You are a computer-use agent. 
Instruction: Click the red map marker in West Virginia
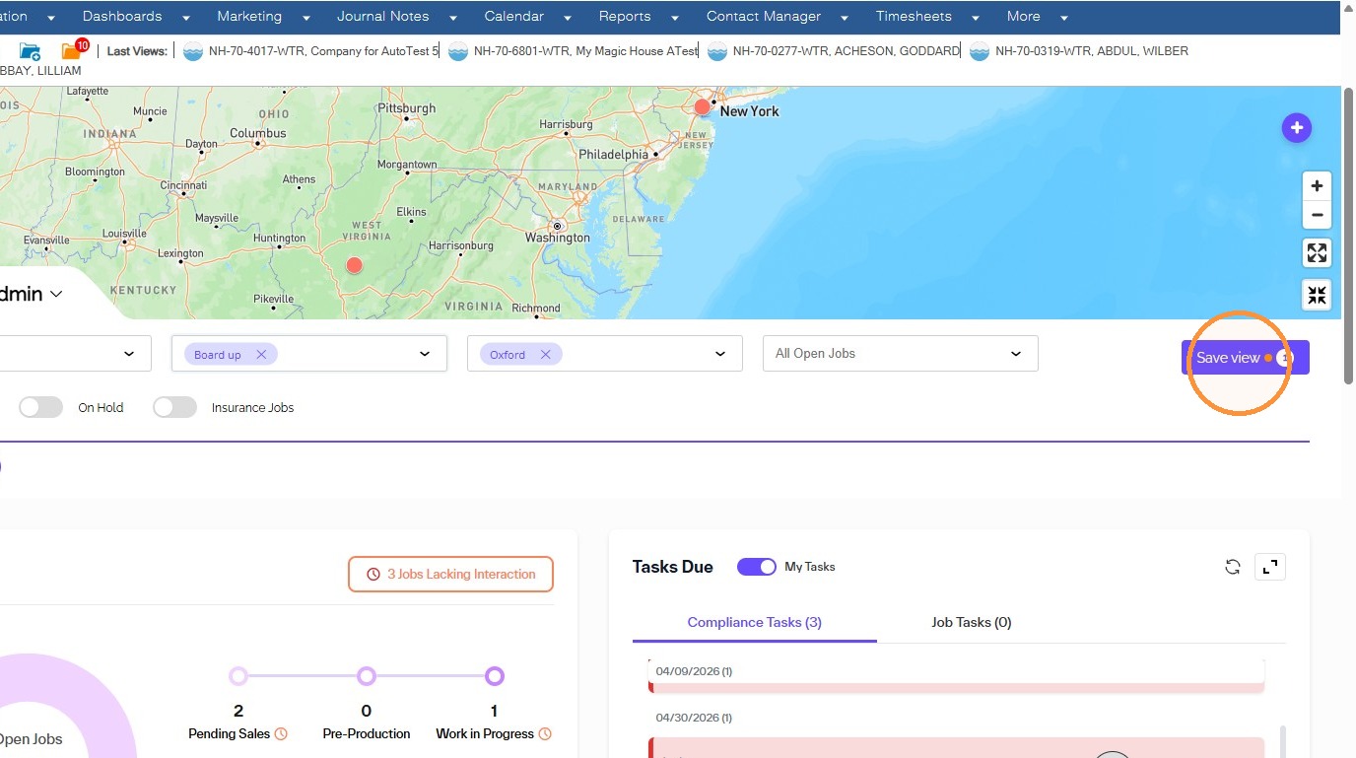(x=355, y=265)
